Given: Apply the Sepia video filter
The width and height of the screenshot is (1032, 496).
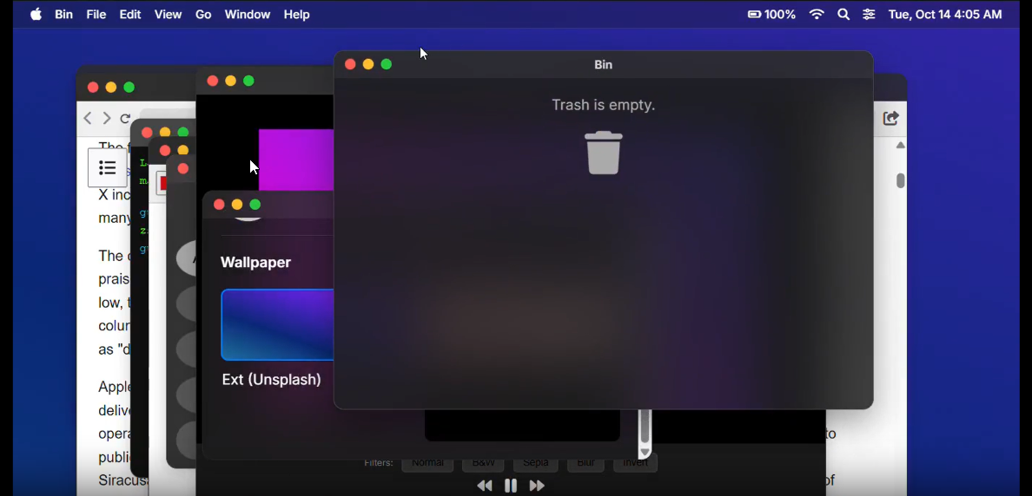Looking at the screenshot, I should point(535,462).
